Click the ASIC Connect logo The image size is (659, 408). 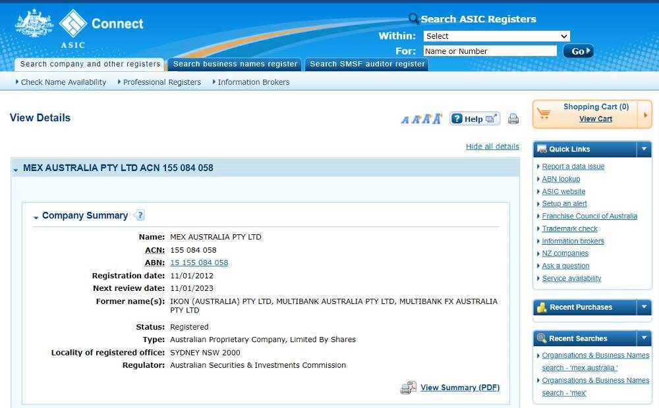coord(101,28)
